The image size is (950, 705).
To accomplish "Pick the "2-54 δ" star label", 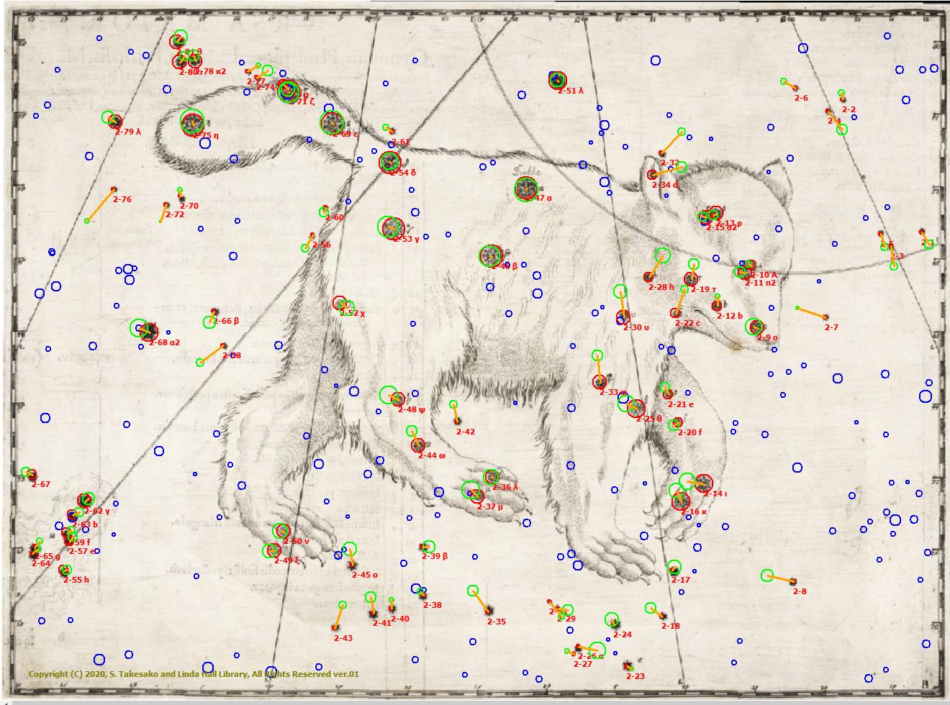I will [x=402, y=173].
